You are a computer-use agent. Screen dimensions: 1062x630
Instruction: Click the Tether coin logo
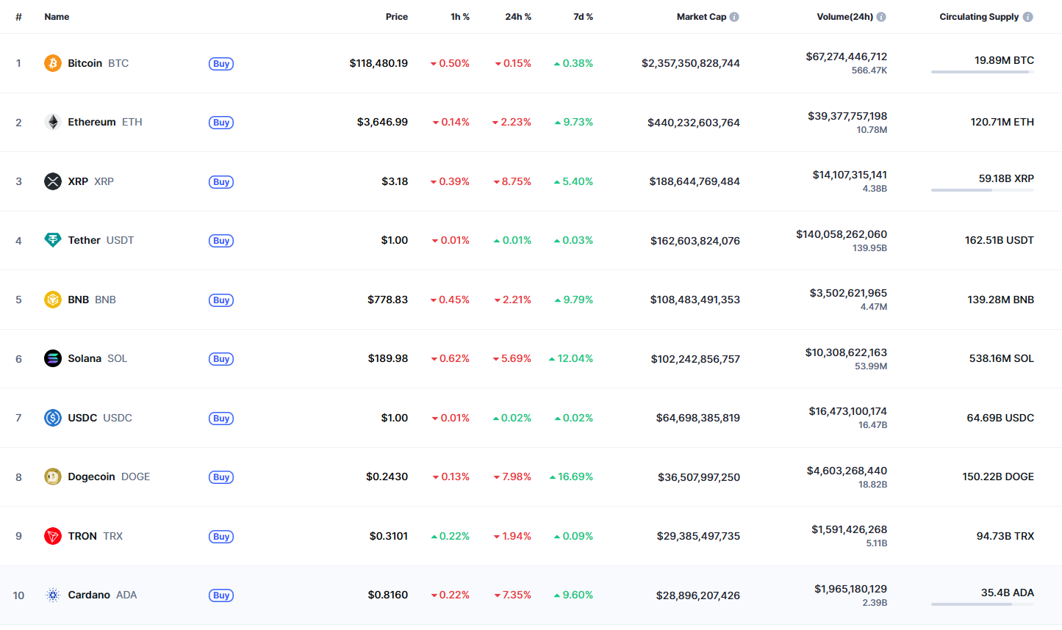pos(53,240)
